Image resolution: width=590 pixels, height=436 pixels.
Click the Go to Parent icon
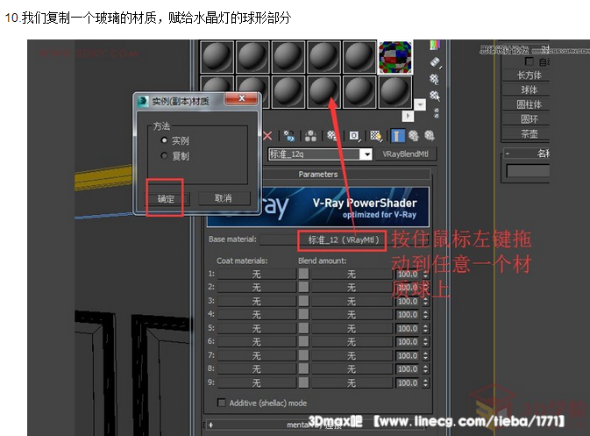(x=414, y=136)
